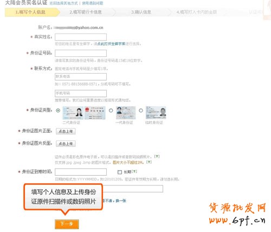Click the 临时身份证 sample card image
271x232 pixels.
click(156, 113)
